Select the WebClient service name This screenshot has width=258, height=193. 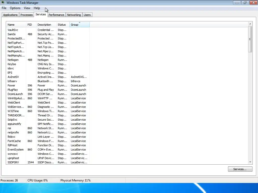tap(14, 103)
